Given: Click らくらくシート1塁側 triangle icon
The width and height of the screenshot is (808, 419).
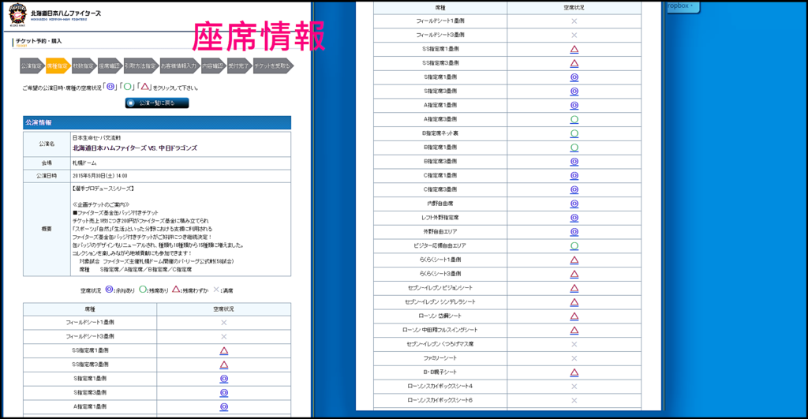Looking at the screenshot, I should click(574, 260).
